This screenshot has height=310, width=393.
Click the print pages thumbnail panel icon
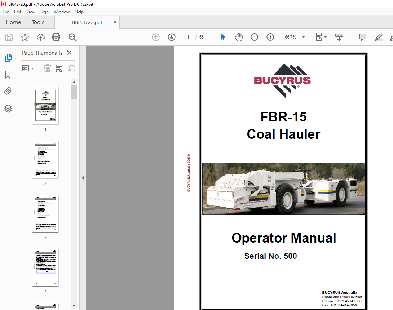(x=59, y=68)
